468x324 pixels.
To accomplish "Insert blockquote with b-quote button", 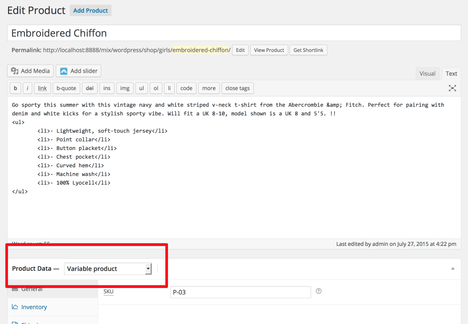I will point(66,88).
